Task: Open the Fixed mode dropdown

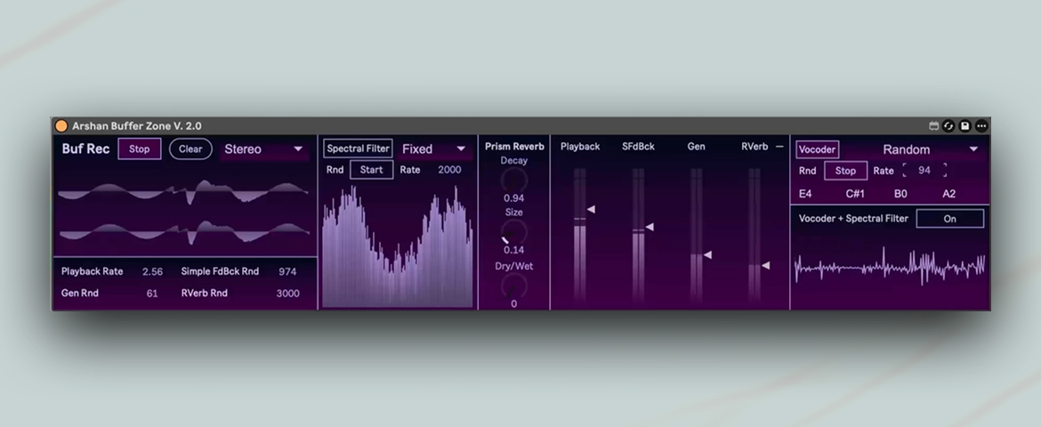Action: pyautogui.click(x=434, y=149)
